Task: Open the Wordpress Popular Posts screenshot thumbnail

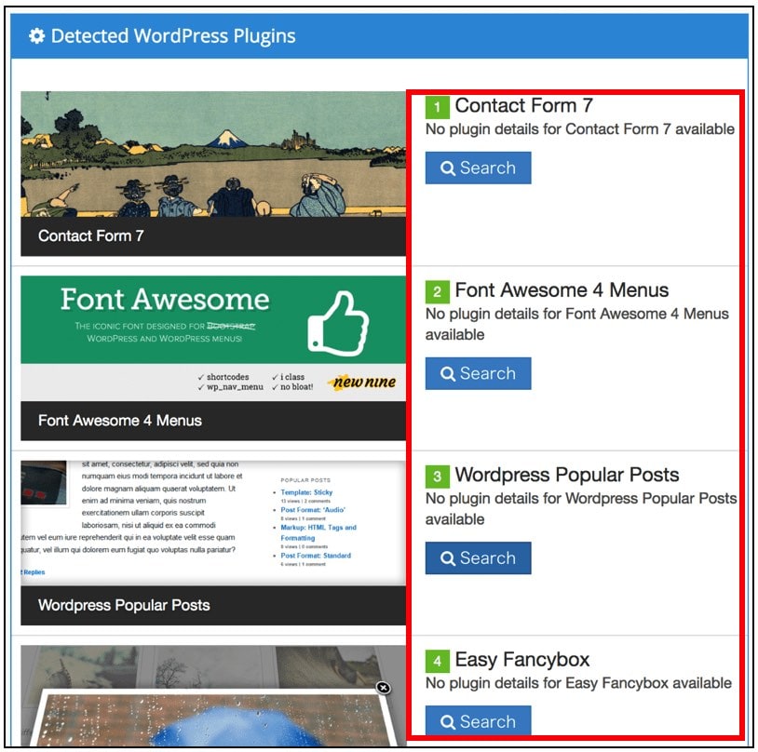Action: point(213,523)
